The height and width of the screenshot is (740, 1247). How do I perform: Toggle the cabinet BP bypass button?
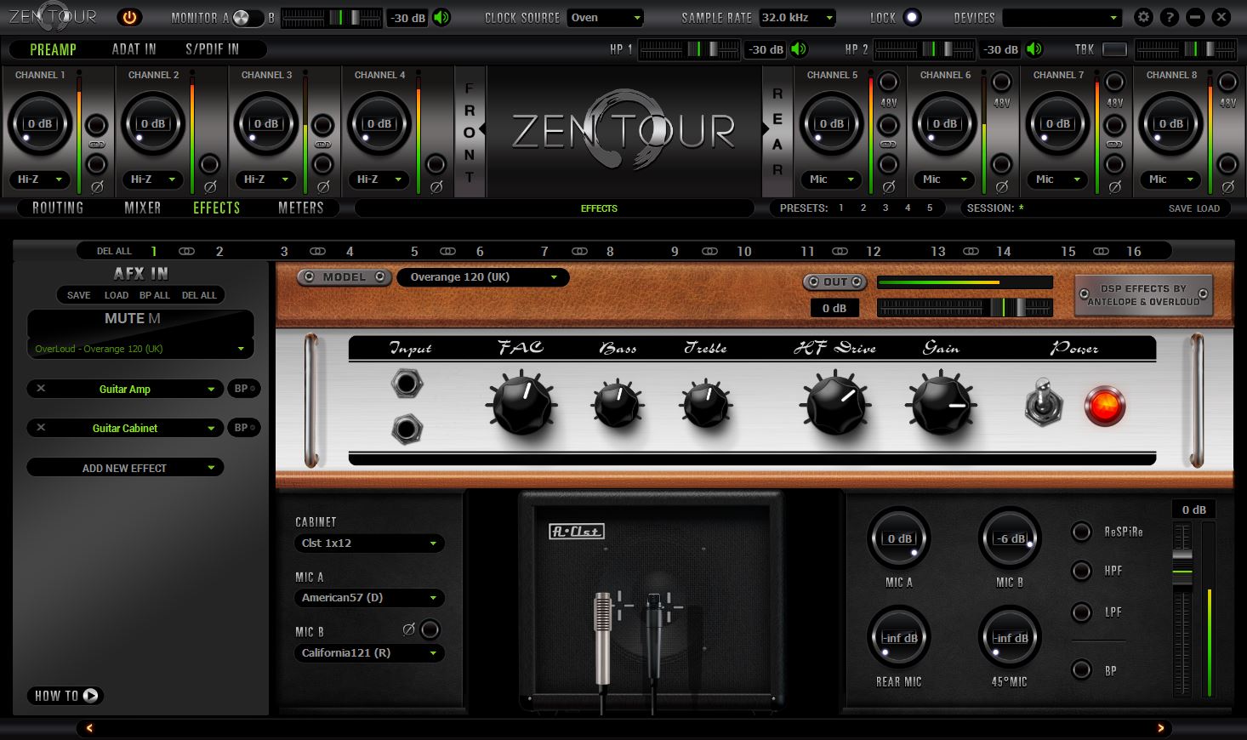point(1081,670)
